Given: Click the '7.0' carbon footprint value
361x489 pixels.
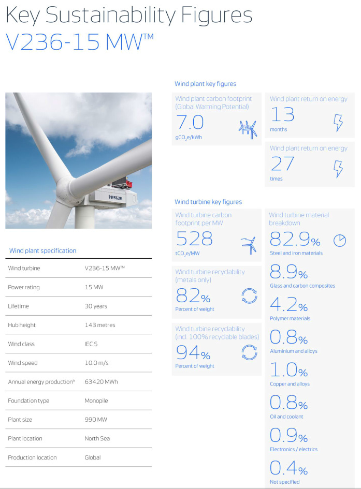Looking at the screenshot, I should point(190,122).
